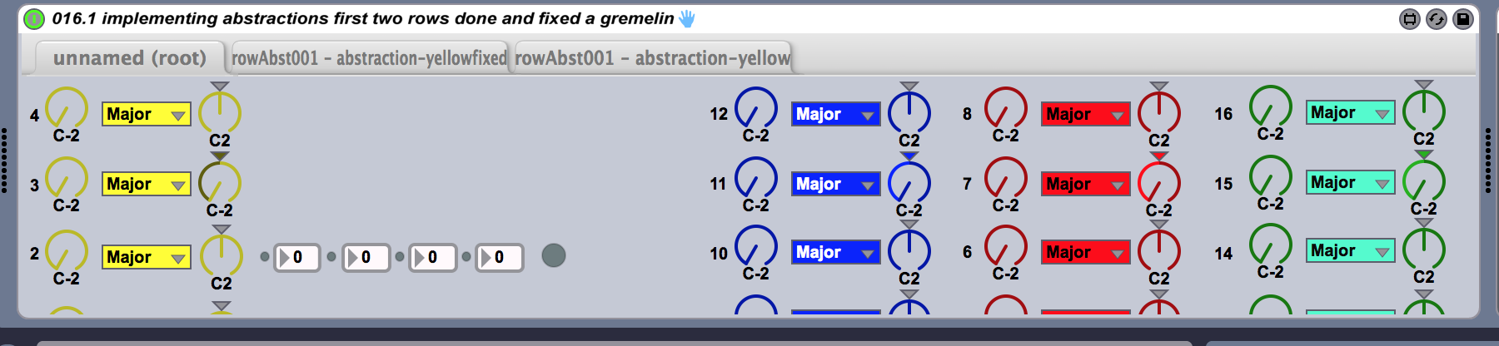Click the first number box in row 2
The height and width of the screenshot is (346, 1499).
297,258
